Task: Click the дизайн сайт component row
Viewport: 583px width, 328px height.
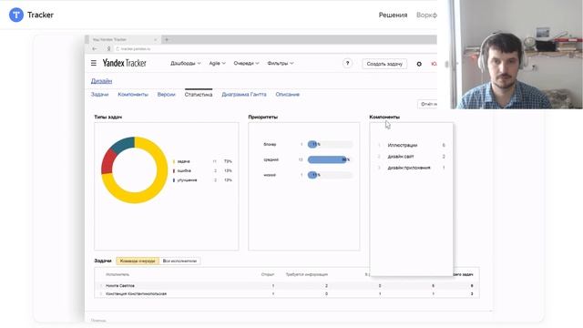Action: pos(412,157)
